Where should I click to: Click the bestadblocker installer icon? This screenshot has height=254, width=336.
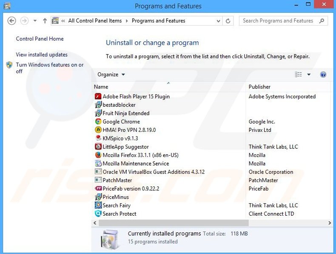[98, 105]
